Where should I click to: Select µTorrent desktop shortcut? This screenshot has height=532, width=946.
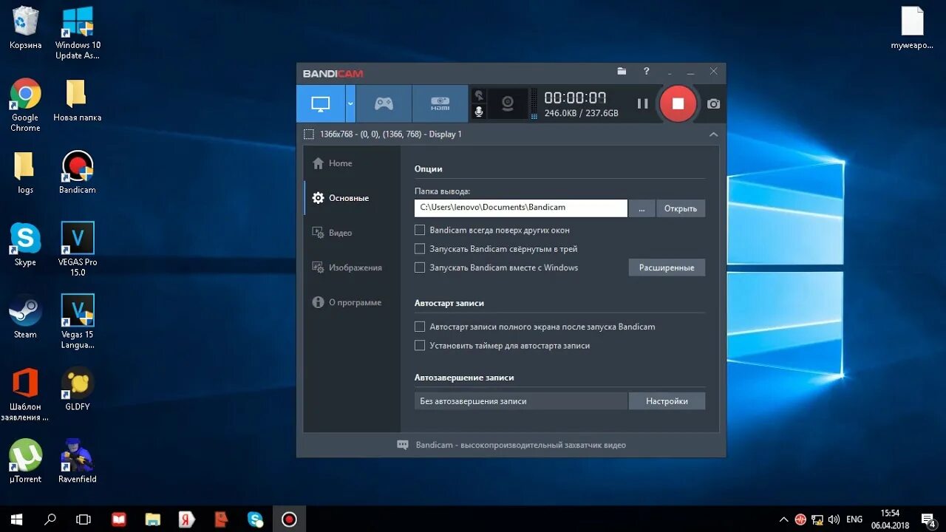pos(25,462)
